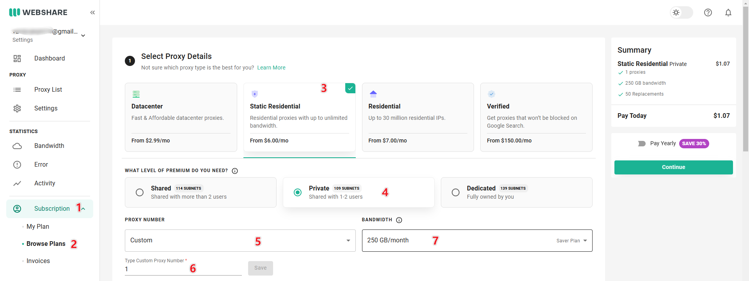Open Invoices submenu item
Screen dimensions: 749x281
[38, 261]
